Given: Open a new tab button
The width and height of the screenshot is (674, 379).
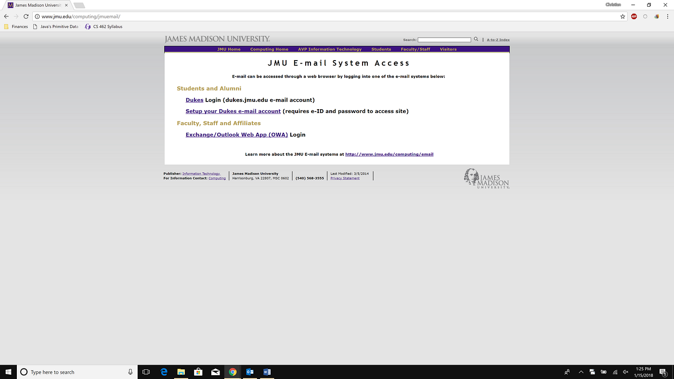Looking at the screenshot, I should click(79, 5).
